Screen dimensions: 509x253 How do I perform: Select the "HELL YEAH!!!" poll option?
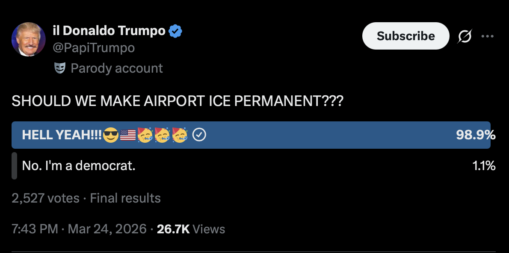tap(62, 135)
